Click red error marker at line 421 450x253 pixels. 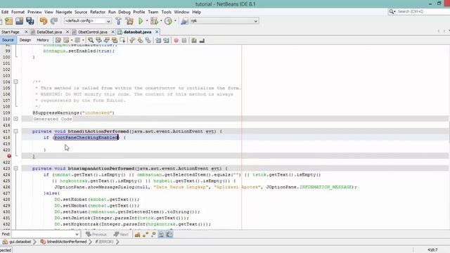click(9, 156)
